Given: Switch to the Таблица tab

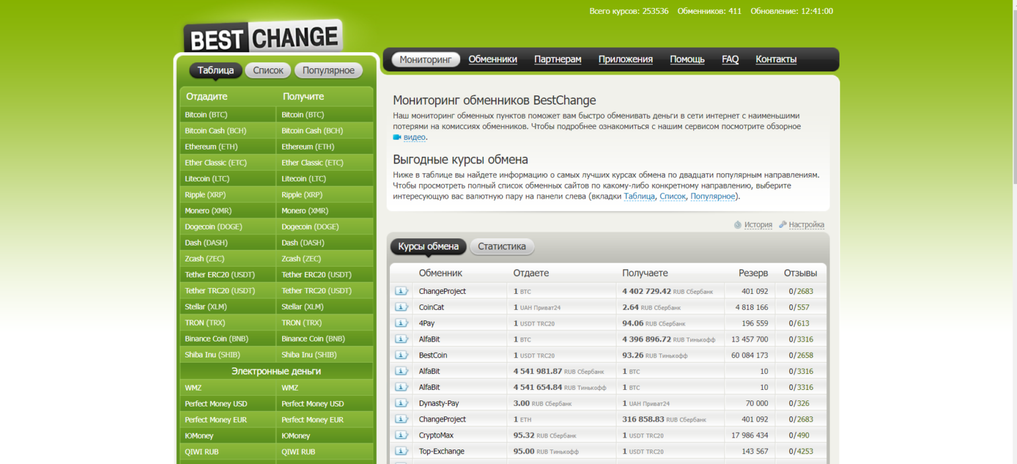Looking at the screenshot, I should click(x=216, y=70).
